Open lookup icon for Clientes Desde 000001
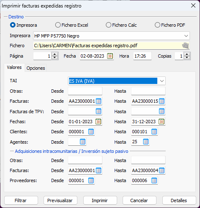The width and height of the screenshot is (200, 208). (91, 132)
